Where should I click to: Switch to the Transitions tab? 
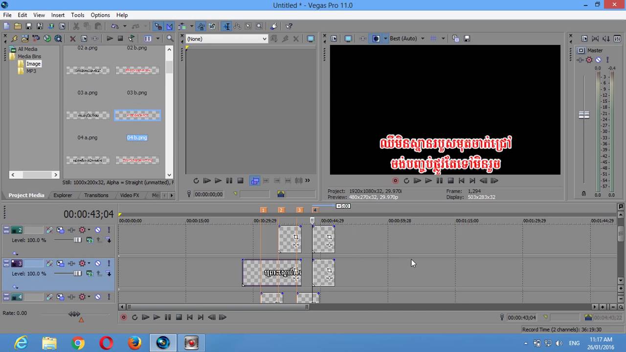tap(96, 195)
